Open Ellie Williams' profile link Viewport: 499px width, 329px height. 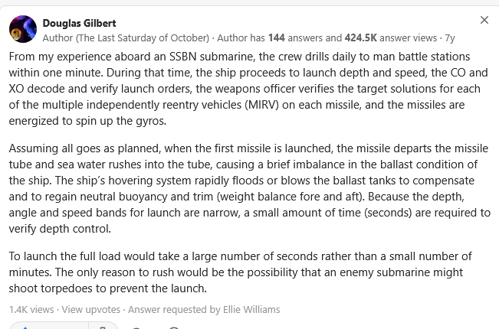click(x=251, y=309)
